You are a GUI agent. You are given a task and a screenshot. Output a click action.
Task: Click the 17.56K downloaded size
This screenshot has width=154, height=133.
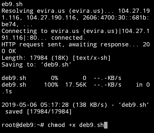coord(76,85)
